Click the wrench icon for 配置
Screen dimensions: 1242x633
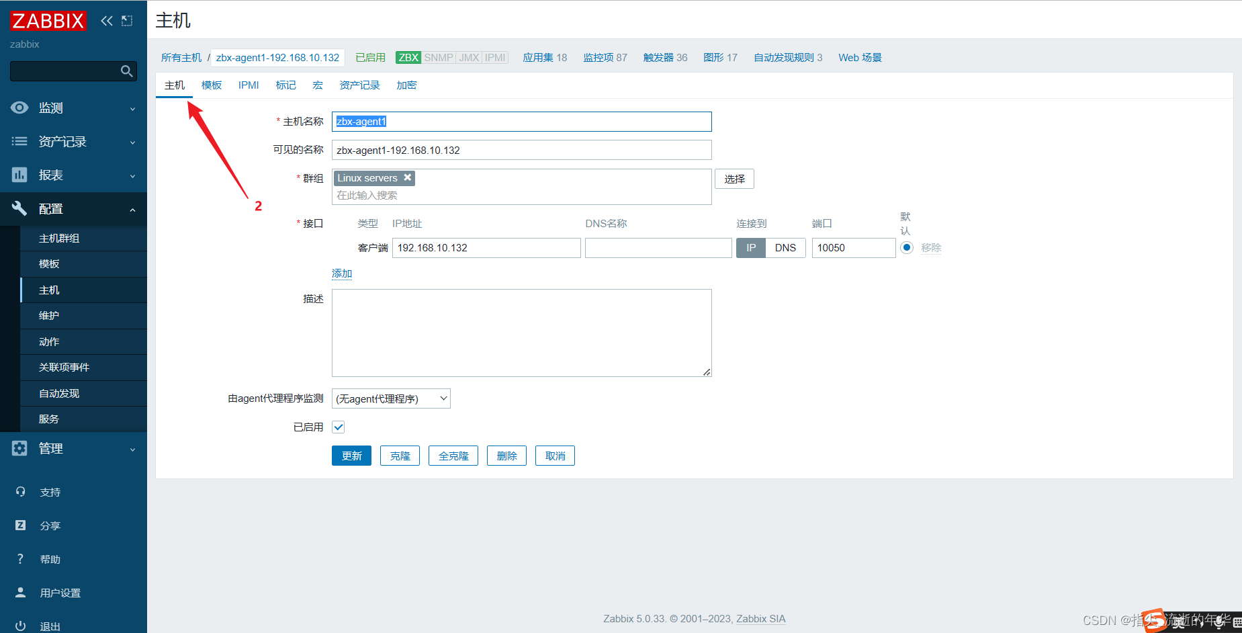point(19,208)
